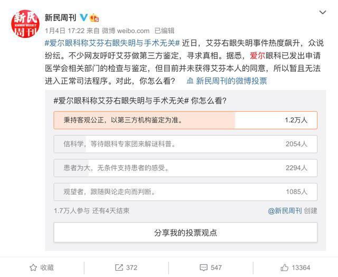Open the 新民周刊 account name link
The height and width of the screenshot is (277, 338).
tap(61, 17)
